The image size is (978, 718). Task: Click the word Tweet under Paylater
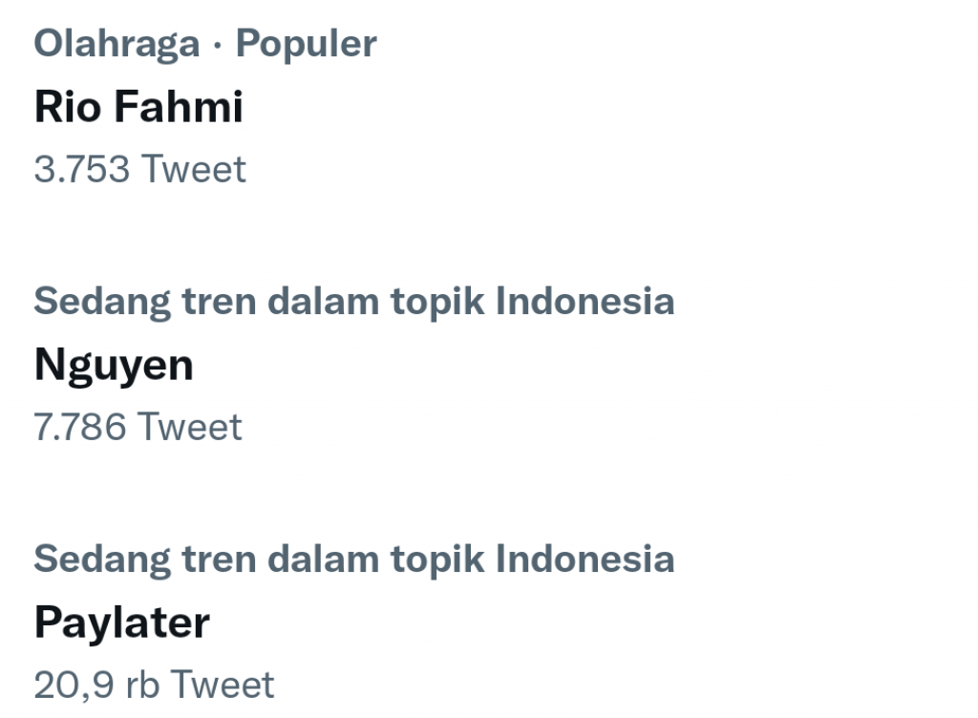pos(222,685)
